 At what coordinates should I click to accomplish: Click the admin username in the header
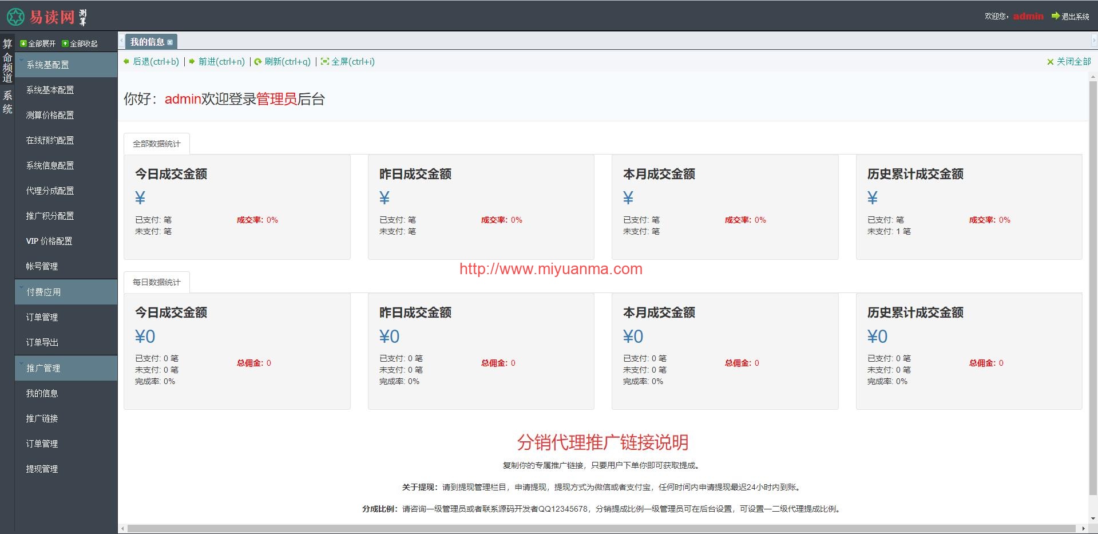tap(1028, 17)
